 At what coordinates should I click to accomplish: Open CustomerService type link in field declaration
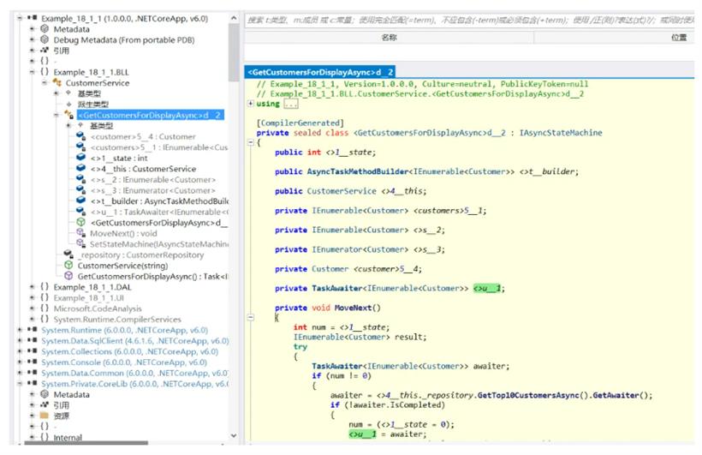coord(342,191)
